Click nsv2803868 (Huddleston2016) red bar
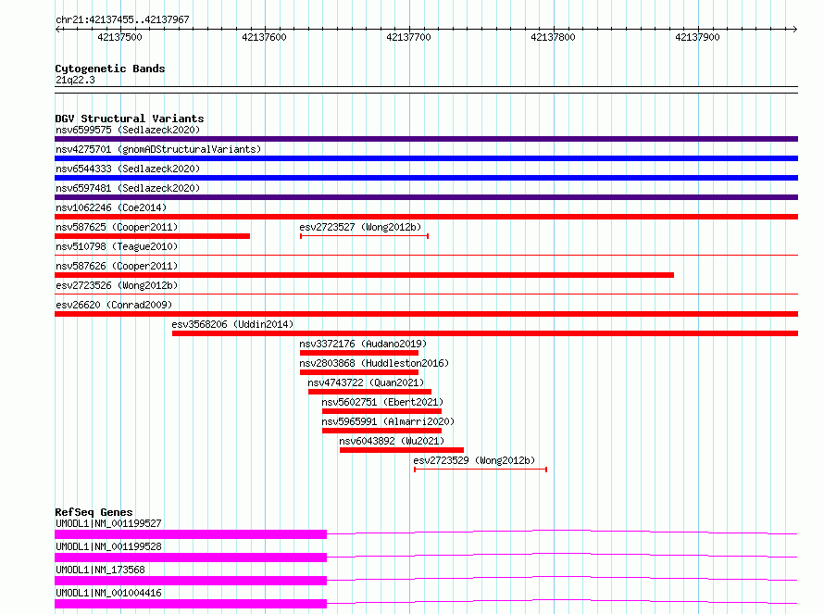The height and width of the screenshot is (614, 824). click(359, 372)
